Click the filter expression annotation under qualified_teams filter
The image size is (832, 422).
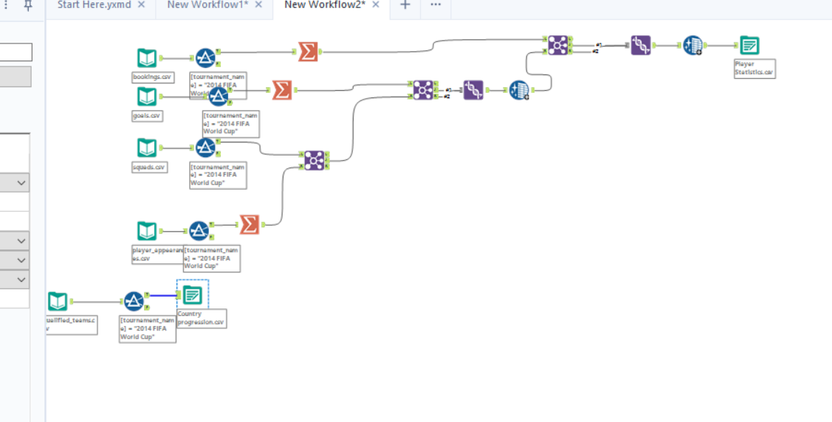pos(148,329)
